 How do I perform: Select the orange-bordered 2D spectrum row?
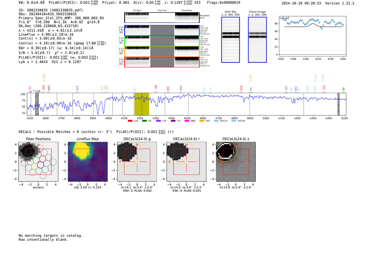click(x=162, y=51)
